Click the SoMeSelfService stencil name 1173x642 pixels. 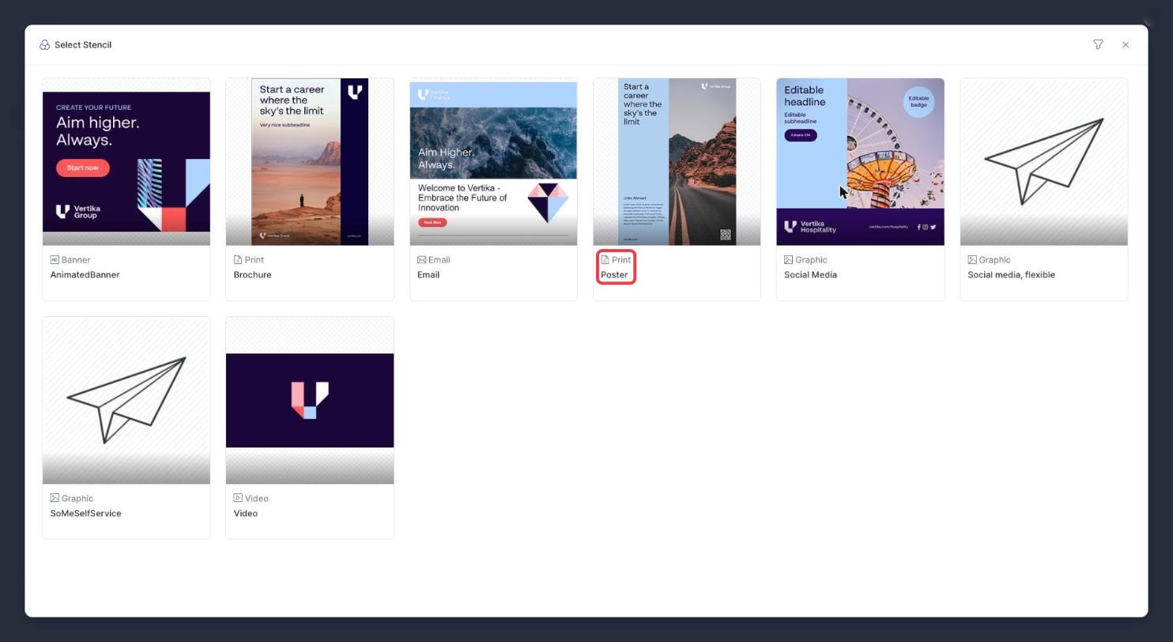[86, 514]
